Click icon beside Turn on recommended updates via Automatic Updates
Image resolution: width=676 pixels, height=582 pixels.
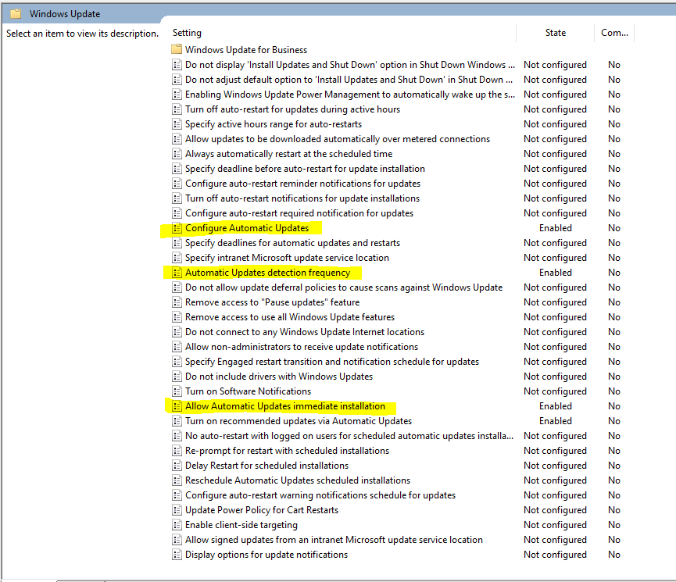(x=177, y=421)
